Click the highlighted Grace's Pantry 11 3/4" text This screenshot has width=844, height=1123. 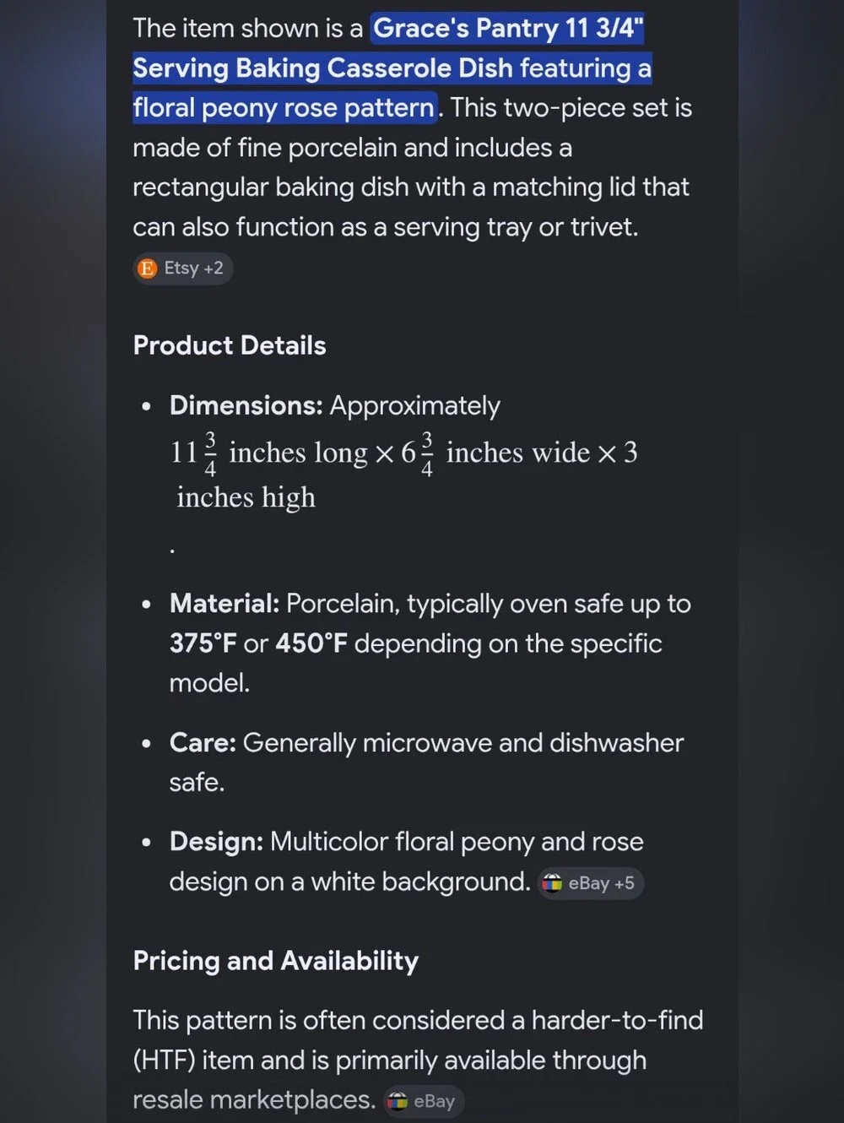coord(507,28)
